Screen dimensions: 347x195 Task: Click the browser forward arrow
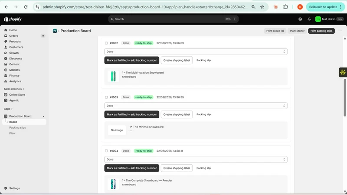click(16, 7)
